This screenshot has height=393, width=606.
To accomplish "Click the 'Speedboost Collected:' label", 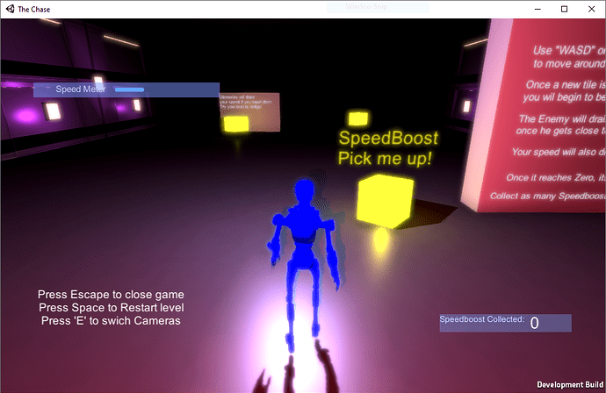I will pyautogui.click(x=482, y=319).
